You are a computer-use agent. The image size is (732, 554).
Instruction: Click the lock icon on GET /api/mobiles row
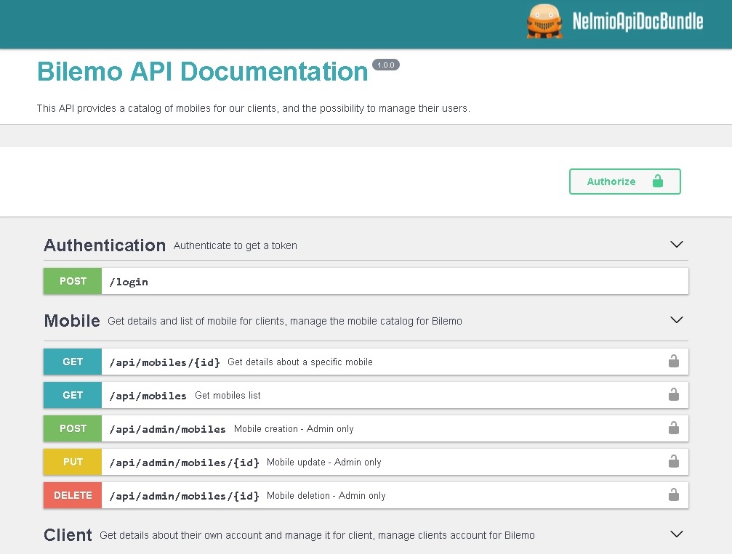click(x=673, y=394)
